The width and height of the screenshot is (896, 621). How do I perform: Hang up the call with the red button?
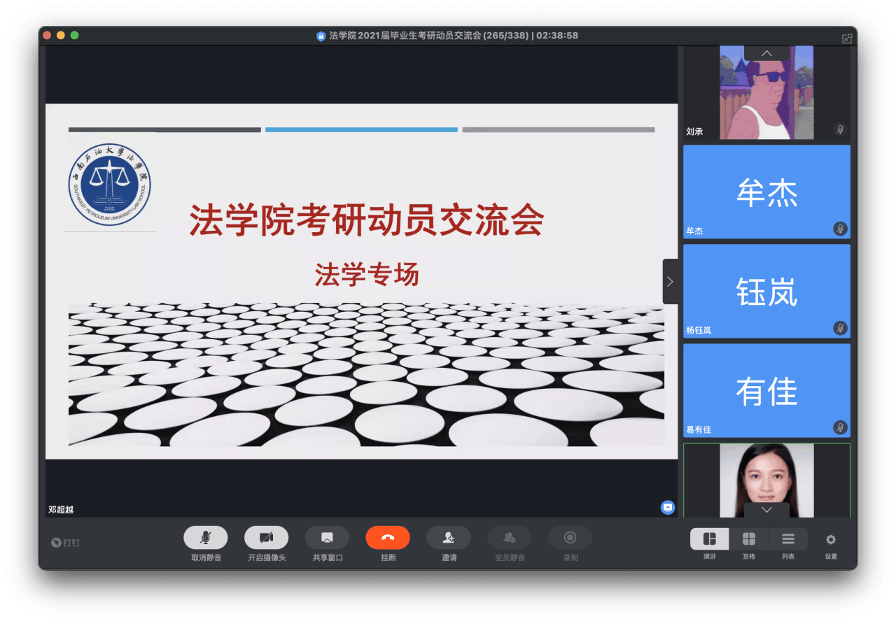pos(388,538)
